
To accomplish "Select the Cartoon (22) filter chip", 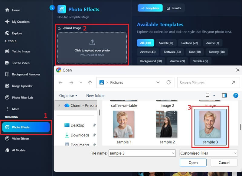I will (189, 43).
